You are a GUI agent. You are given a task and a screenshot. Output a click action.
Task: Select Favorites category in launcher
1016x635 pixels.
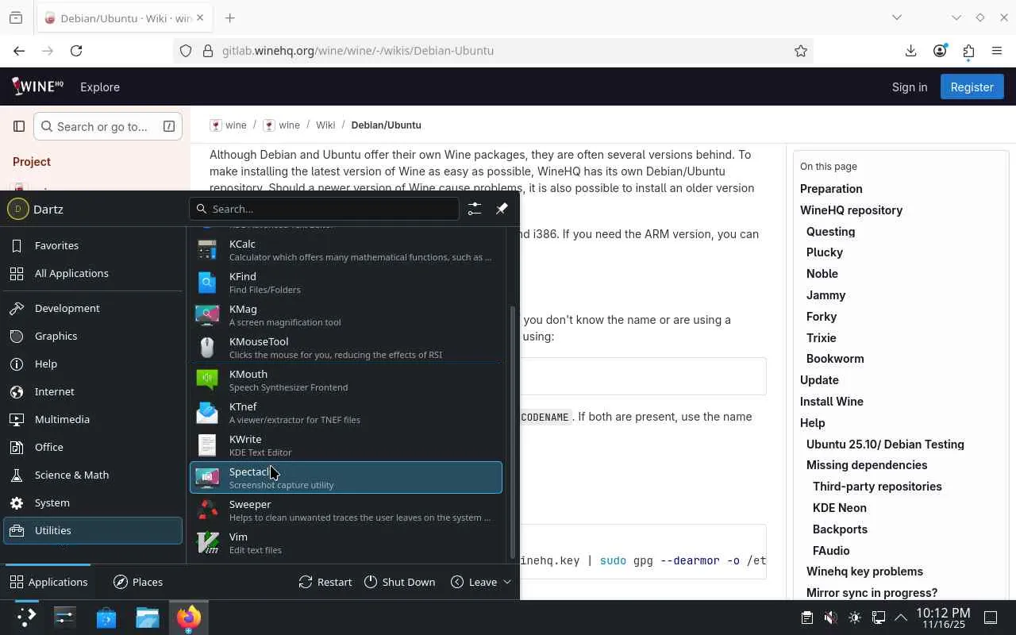[x=93, y=245]
